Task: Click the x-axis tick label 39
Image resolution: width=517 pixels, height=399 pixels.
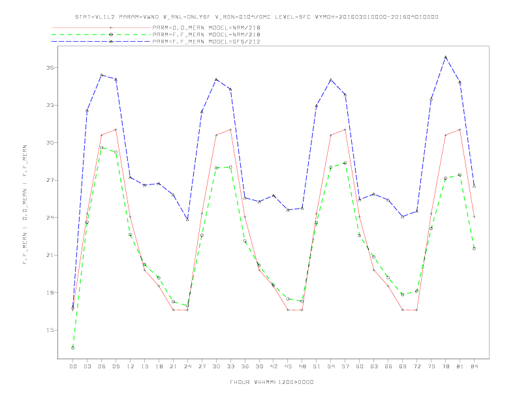Action: pyautogui.click(x=259, y=366)
